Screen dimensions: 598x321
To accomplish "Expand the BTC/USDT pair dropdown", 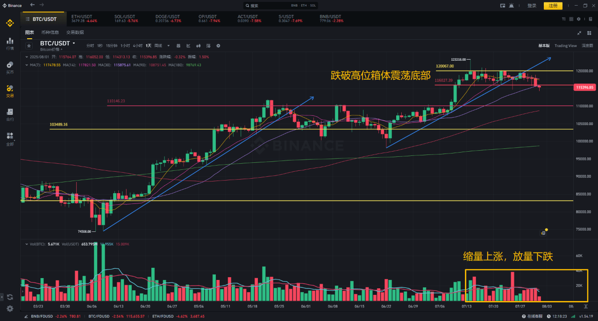I will [x=74, y=43].
